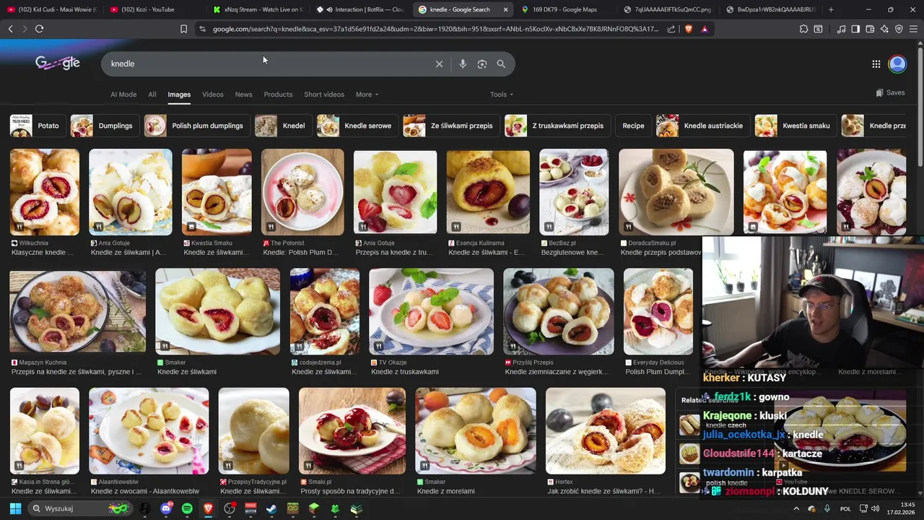Filter images by Knedle serowe chip
Image resolution: width=924 pixels, height=520 pixels.
[x=357, y=126]
